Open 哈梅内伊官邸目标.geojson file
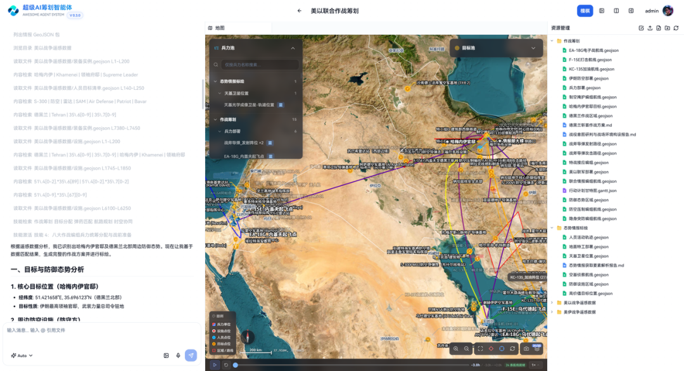This screenshot has width=684, height=371. coord(592,106)
